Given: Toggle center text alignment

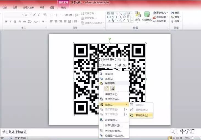Looking at the screenshot, I should coord(56,21).
